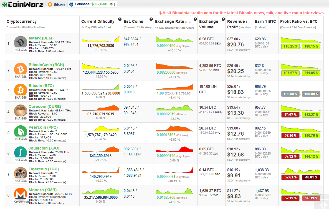
Task: Visit the Bitcointalkradio.com banner link
Action: (243, 13)
